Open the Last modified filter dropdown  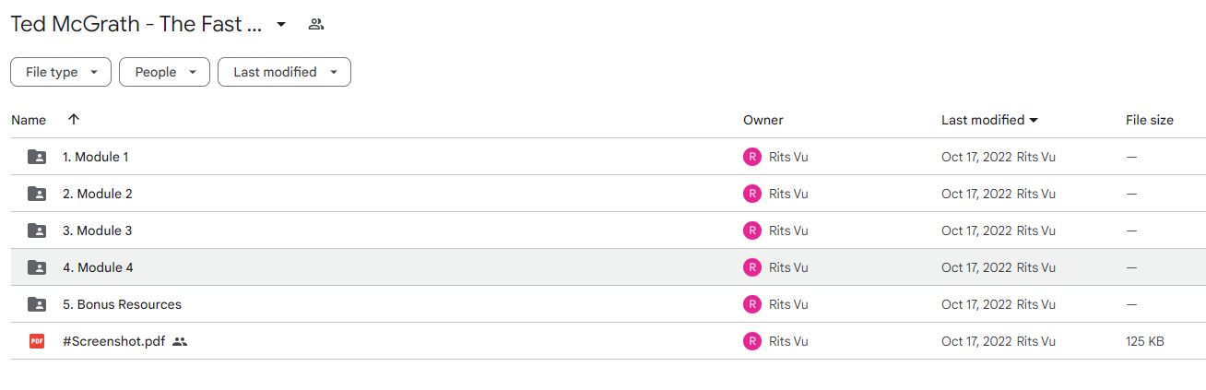click(284, 72)
